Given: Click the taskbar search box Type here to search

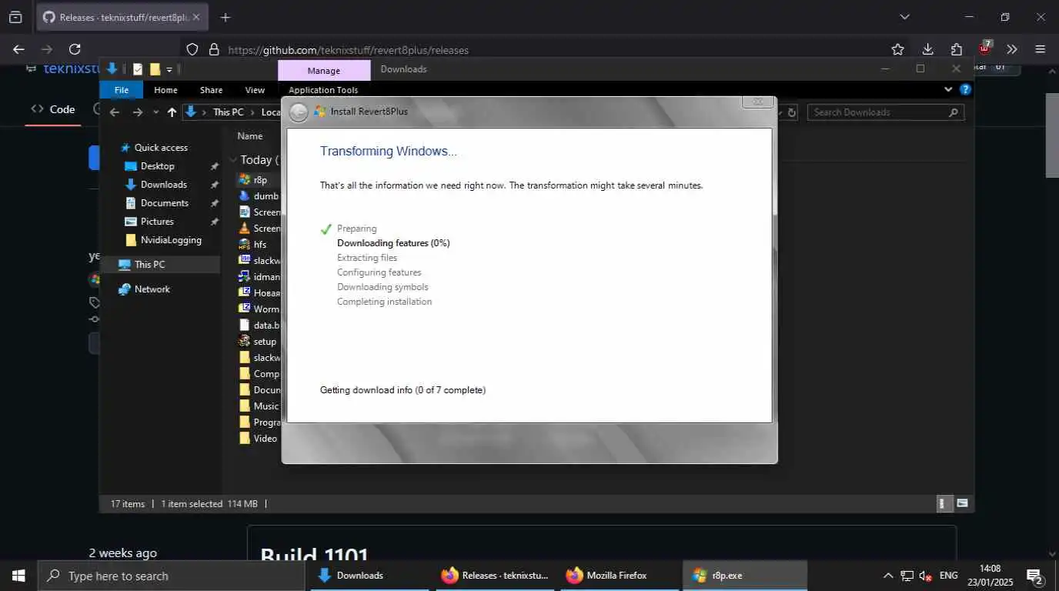Looking at the screenshot, I should [x=171, y=576].
